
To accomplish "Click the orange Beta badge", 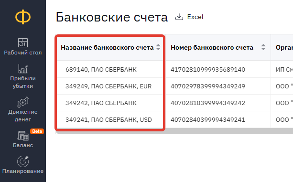I will [37, 131].
